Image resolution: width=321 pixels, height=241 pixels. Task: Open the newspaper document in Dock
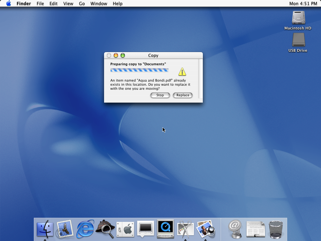tap(255, 229)
